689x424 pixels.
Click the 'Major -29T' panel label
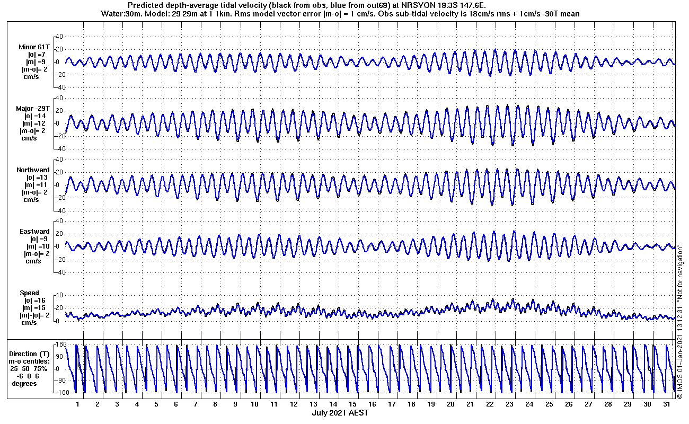tap(33, 109)
